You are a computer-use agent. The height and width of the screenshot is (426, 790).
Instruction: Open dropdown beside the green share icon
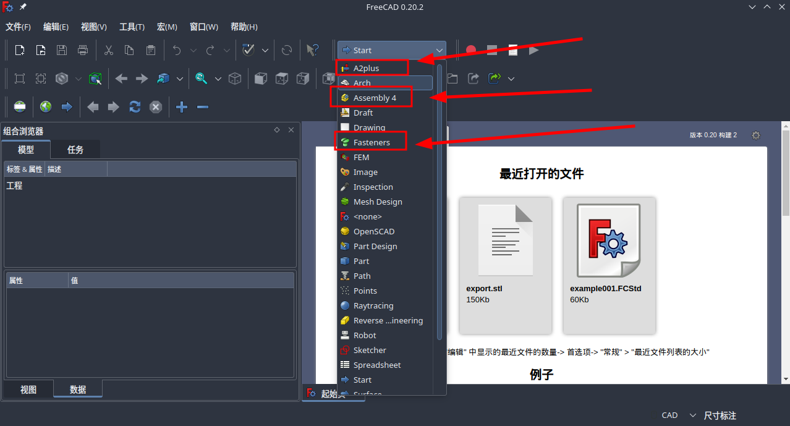pos(511,79)
